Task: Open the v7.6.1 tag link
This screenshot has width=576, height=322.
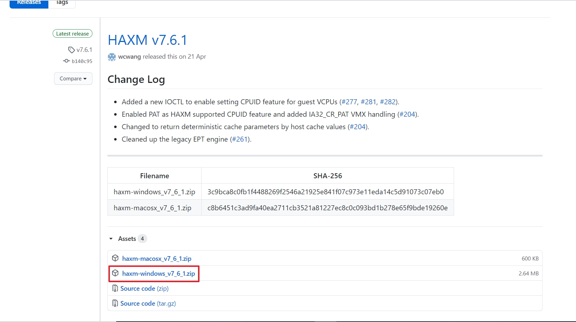Action: [84, 50]
